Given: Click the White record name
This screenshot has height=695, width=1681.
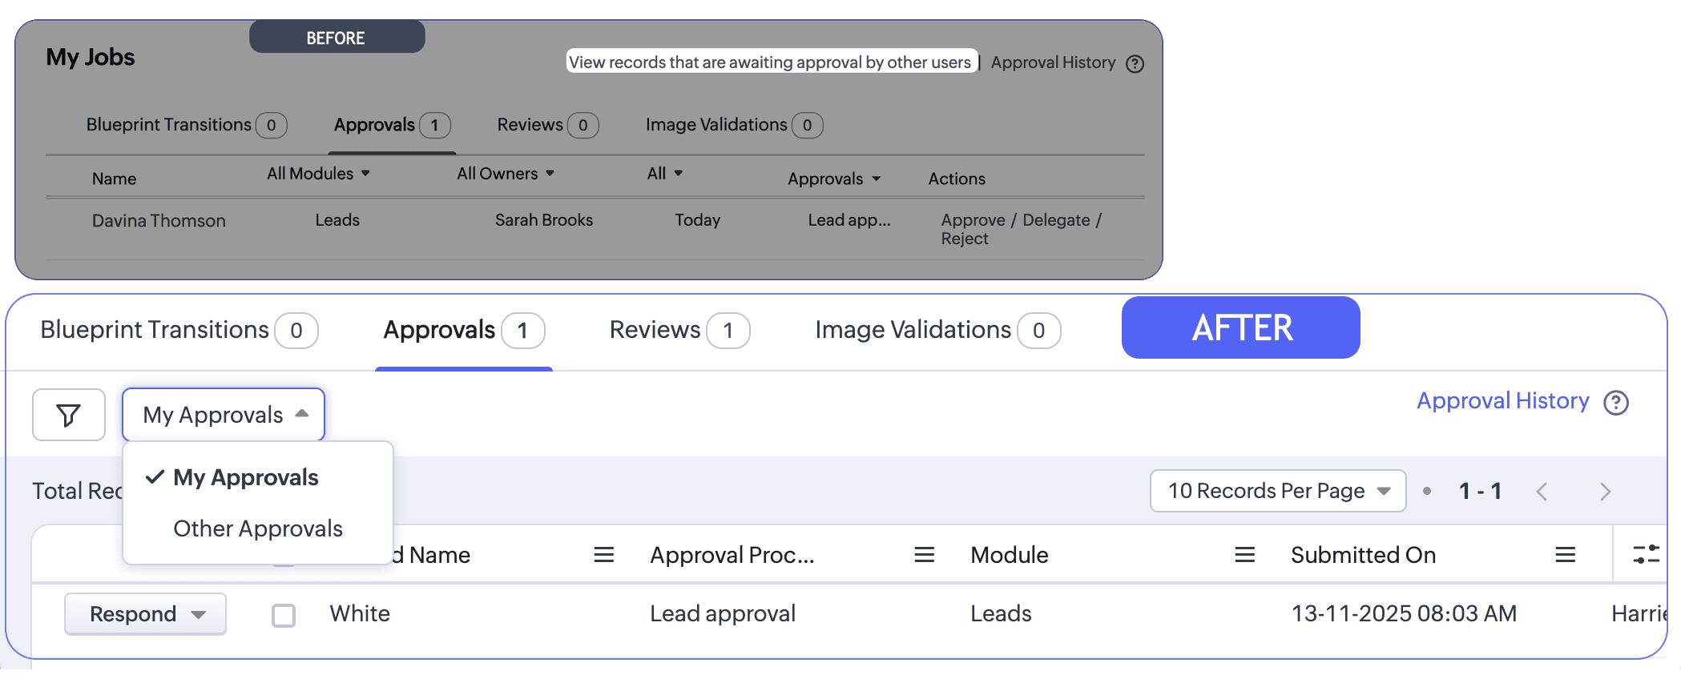Looking at the screenshot, I should [360, 614].
